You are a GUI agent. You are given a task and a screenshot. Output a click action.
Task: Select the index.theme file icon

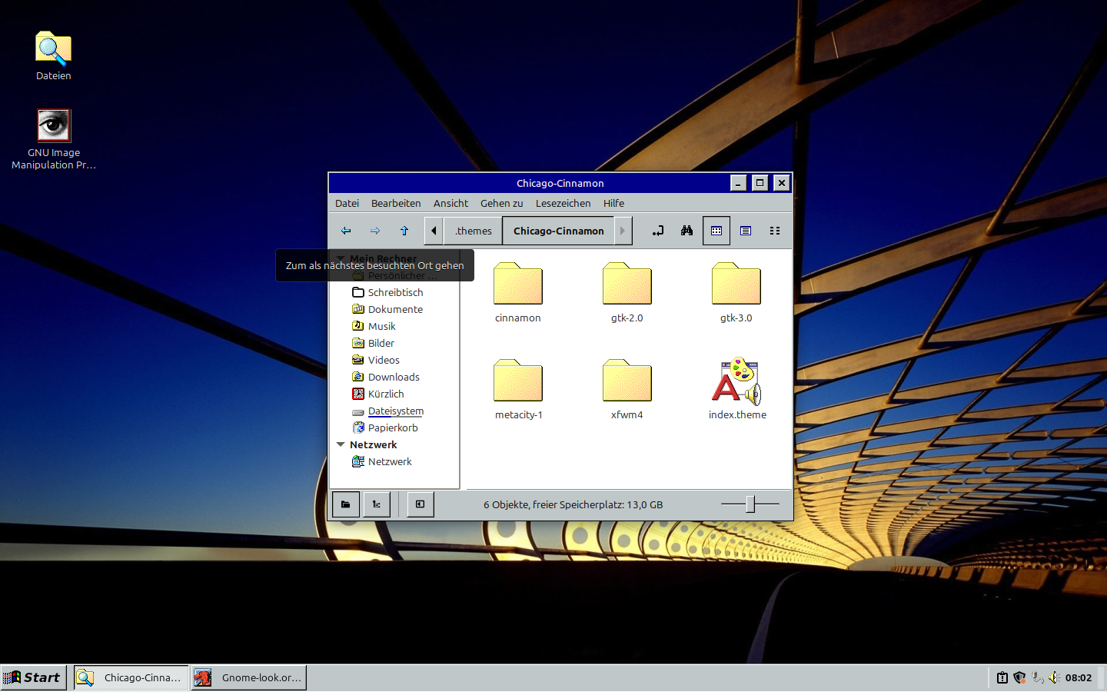(736, 381)
